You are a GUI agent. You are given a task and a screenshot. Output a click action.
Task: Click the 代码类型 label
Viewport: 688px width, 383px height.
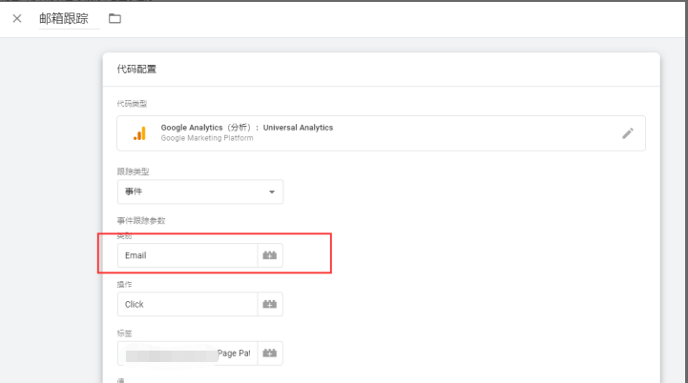(x=132, y=104)
